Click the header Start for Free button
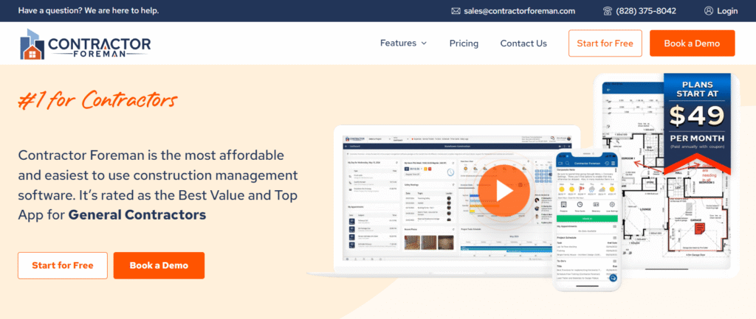Viewport: 756px width, 319px height. point(605,43)
